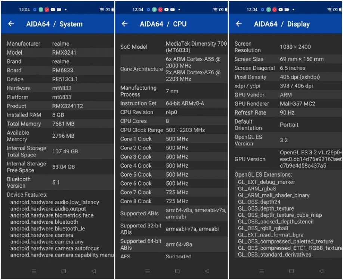Tap the blue gear notification icon on Display status bar
The width and height of the screenshot is (343, 280).
point(263,9)
